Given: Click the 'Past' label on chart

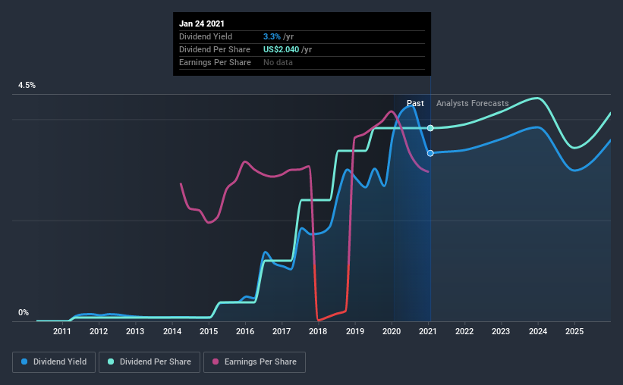Looking at the screenshot, I should click(x=415, y=103).
